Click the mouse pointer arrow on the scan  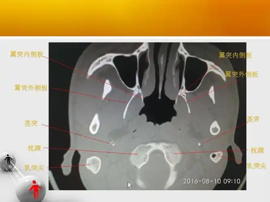(130, 185)
